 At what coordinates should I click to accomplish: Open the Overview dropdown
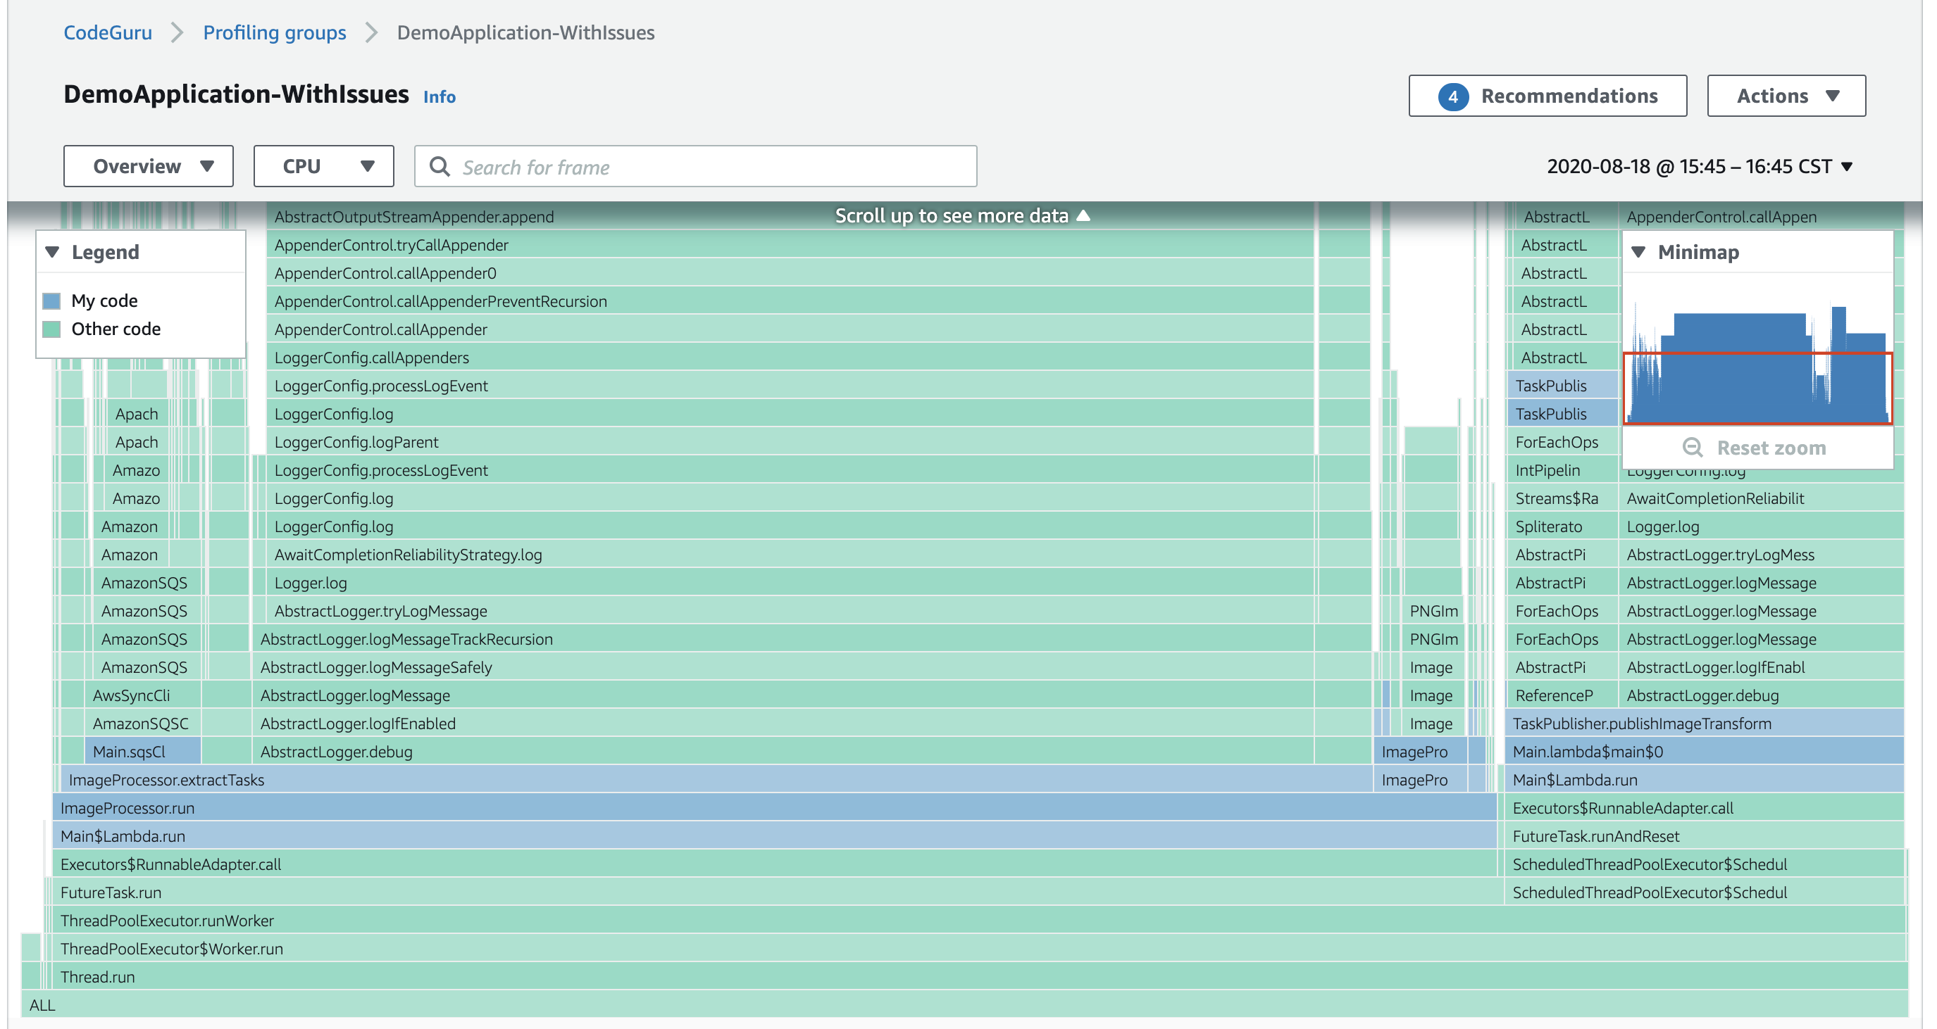point(148,166)
